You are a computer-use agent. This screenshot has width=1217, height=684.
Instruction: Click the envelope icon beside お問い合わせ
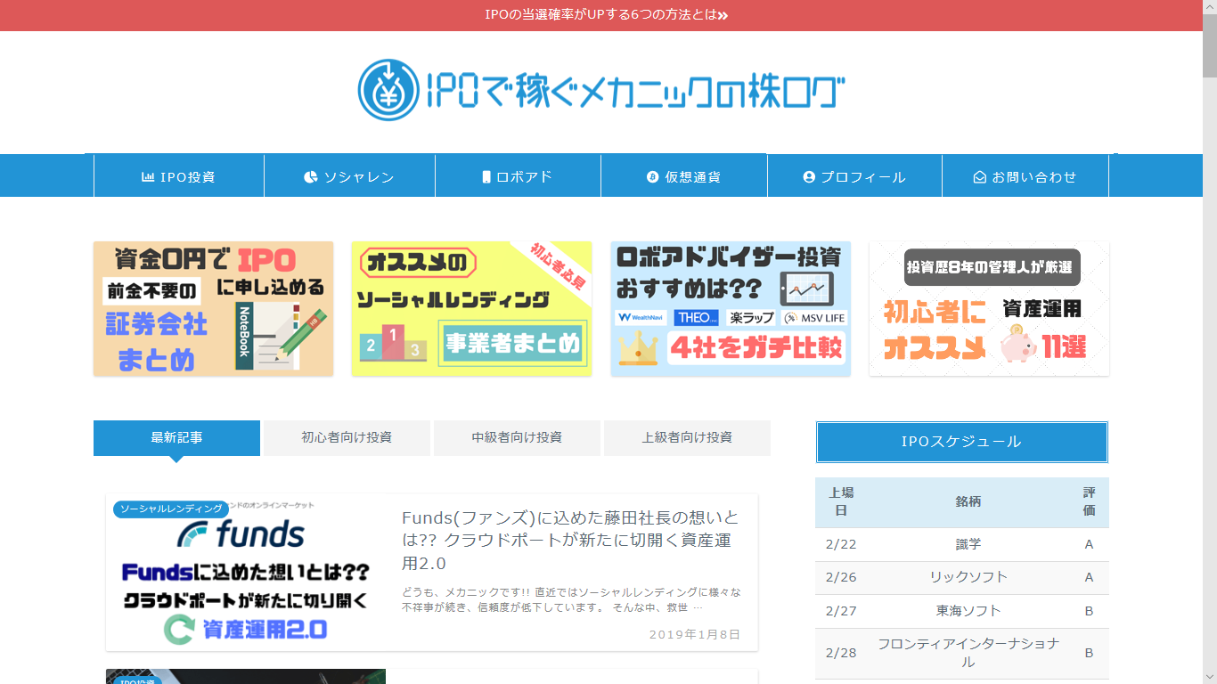click(x=980, y=177)
